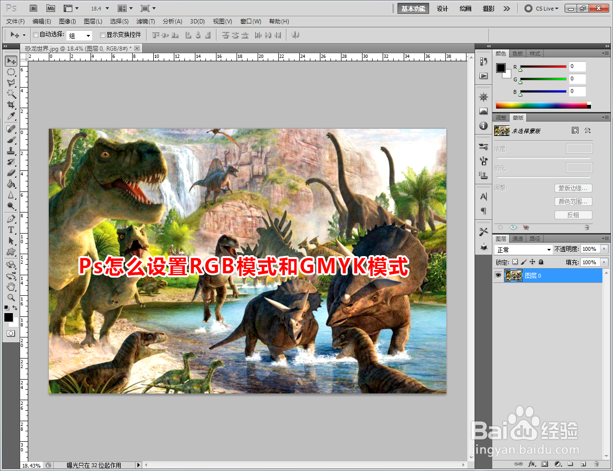Select the Dodge tool

pyautogui.click(x=11, y=206)
